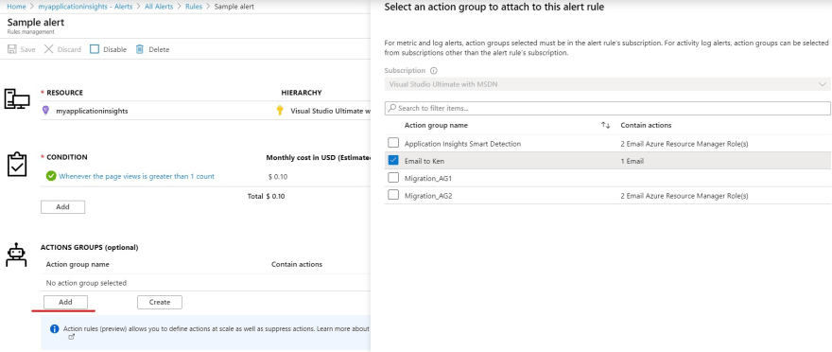Image resolution: width=832 pixels, height=352 pixels.
Task: Click the info icon beside Subscription label
Action: (434, 71)
